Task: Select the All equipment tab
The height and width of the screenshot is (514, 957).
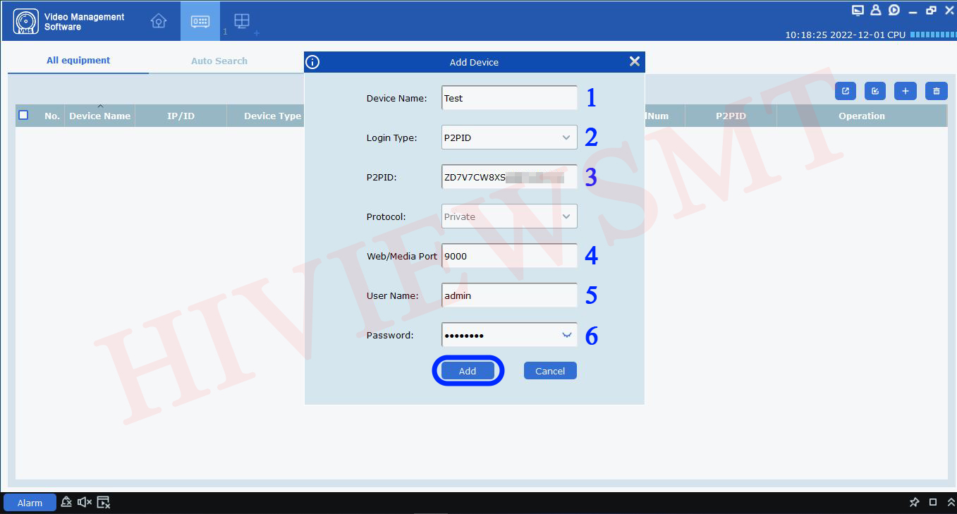Action: click(x=78, y=61)
